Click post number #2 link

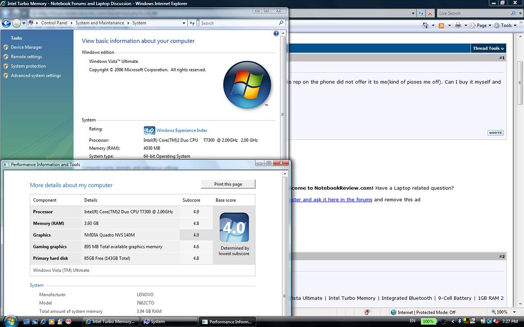(501, 256)
